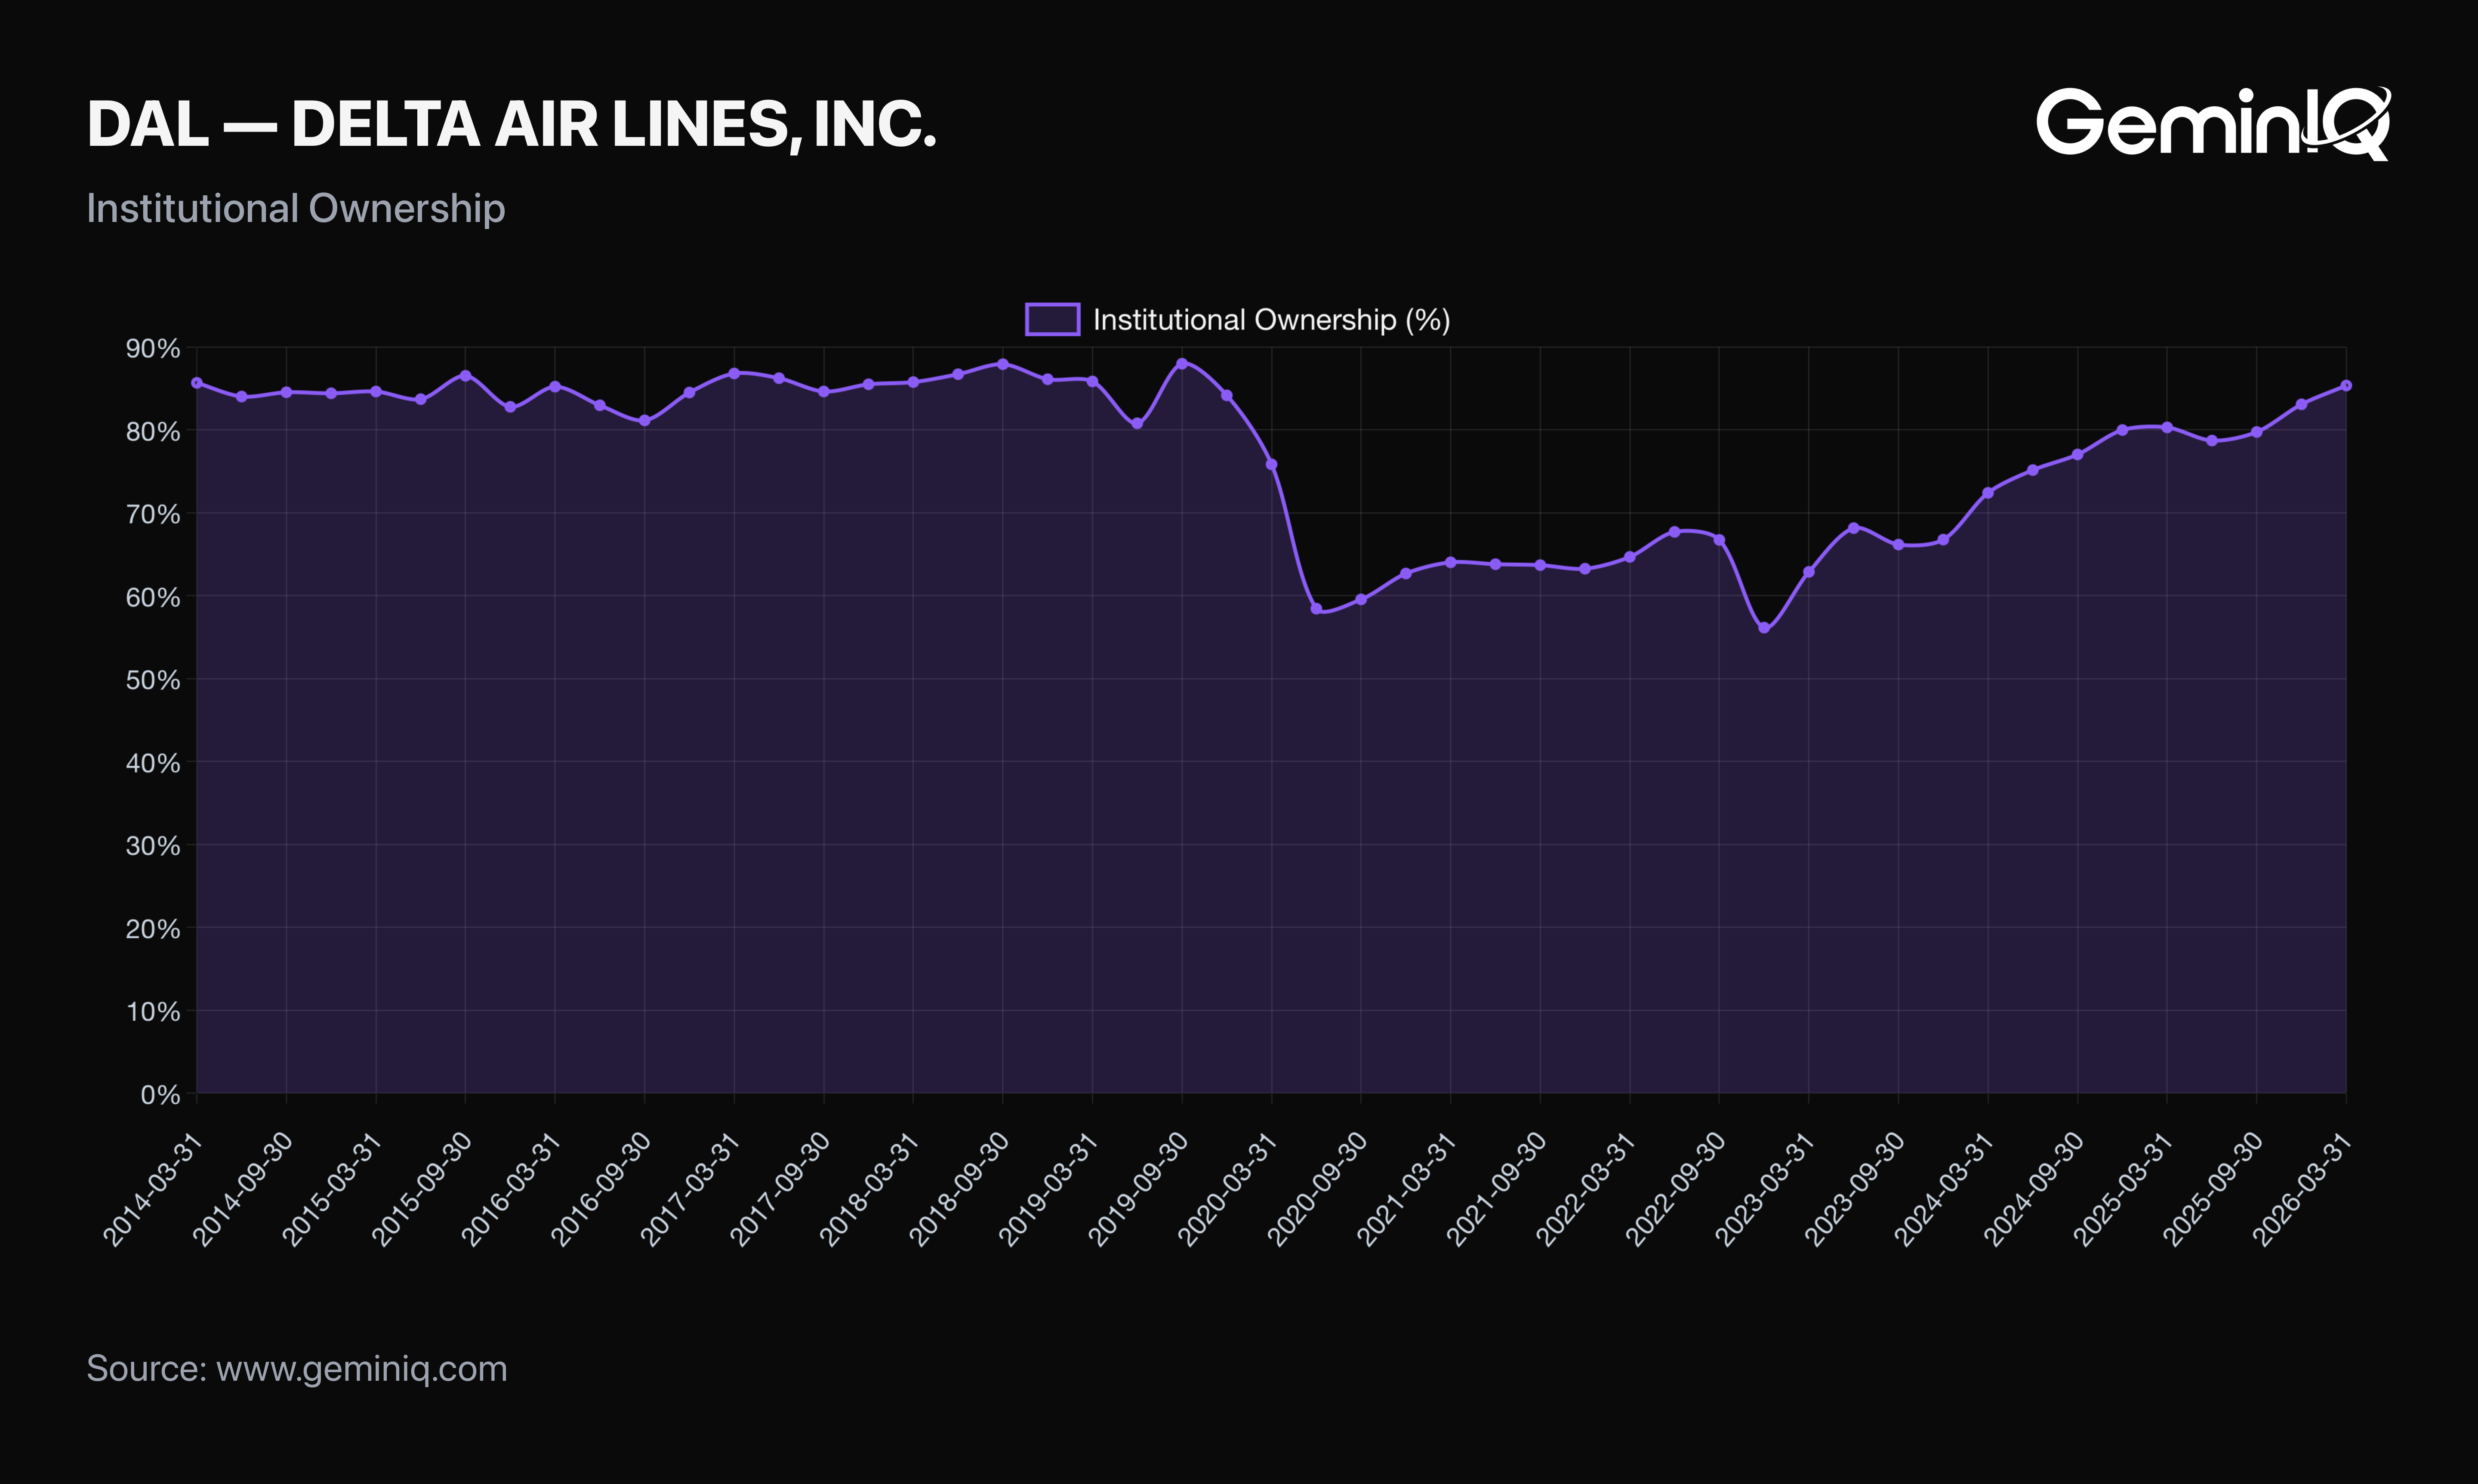Click the 2016-03-31 x-axis date label

point(511,1189)
